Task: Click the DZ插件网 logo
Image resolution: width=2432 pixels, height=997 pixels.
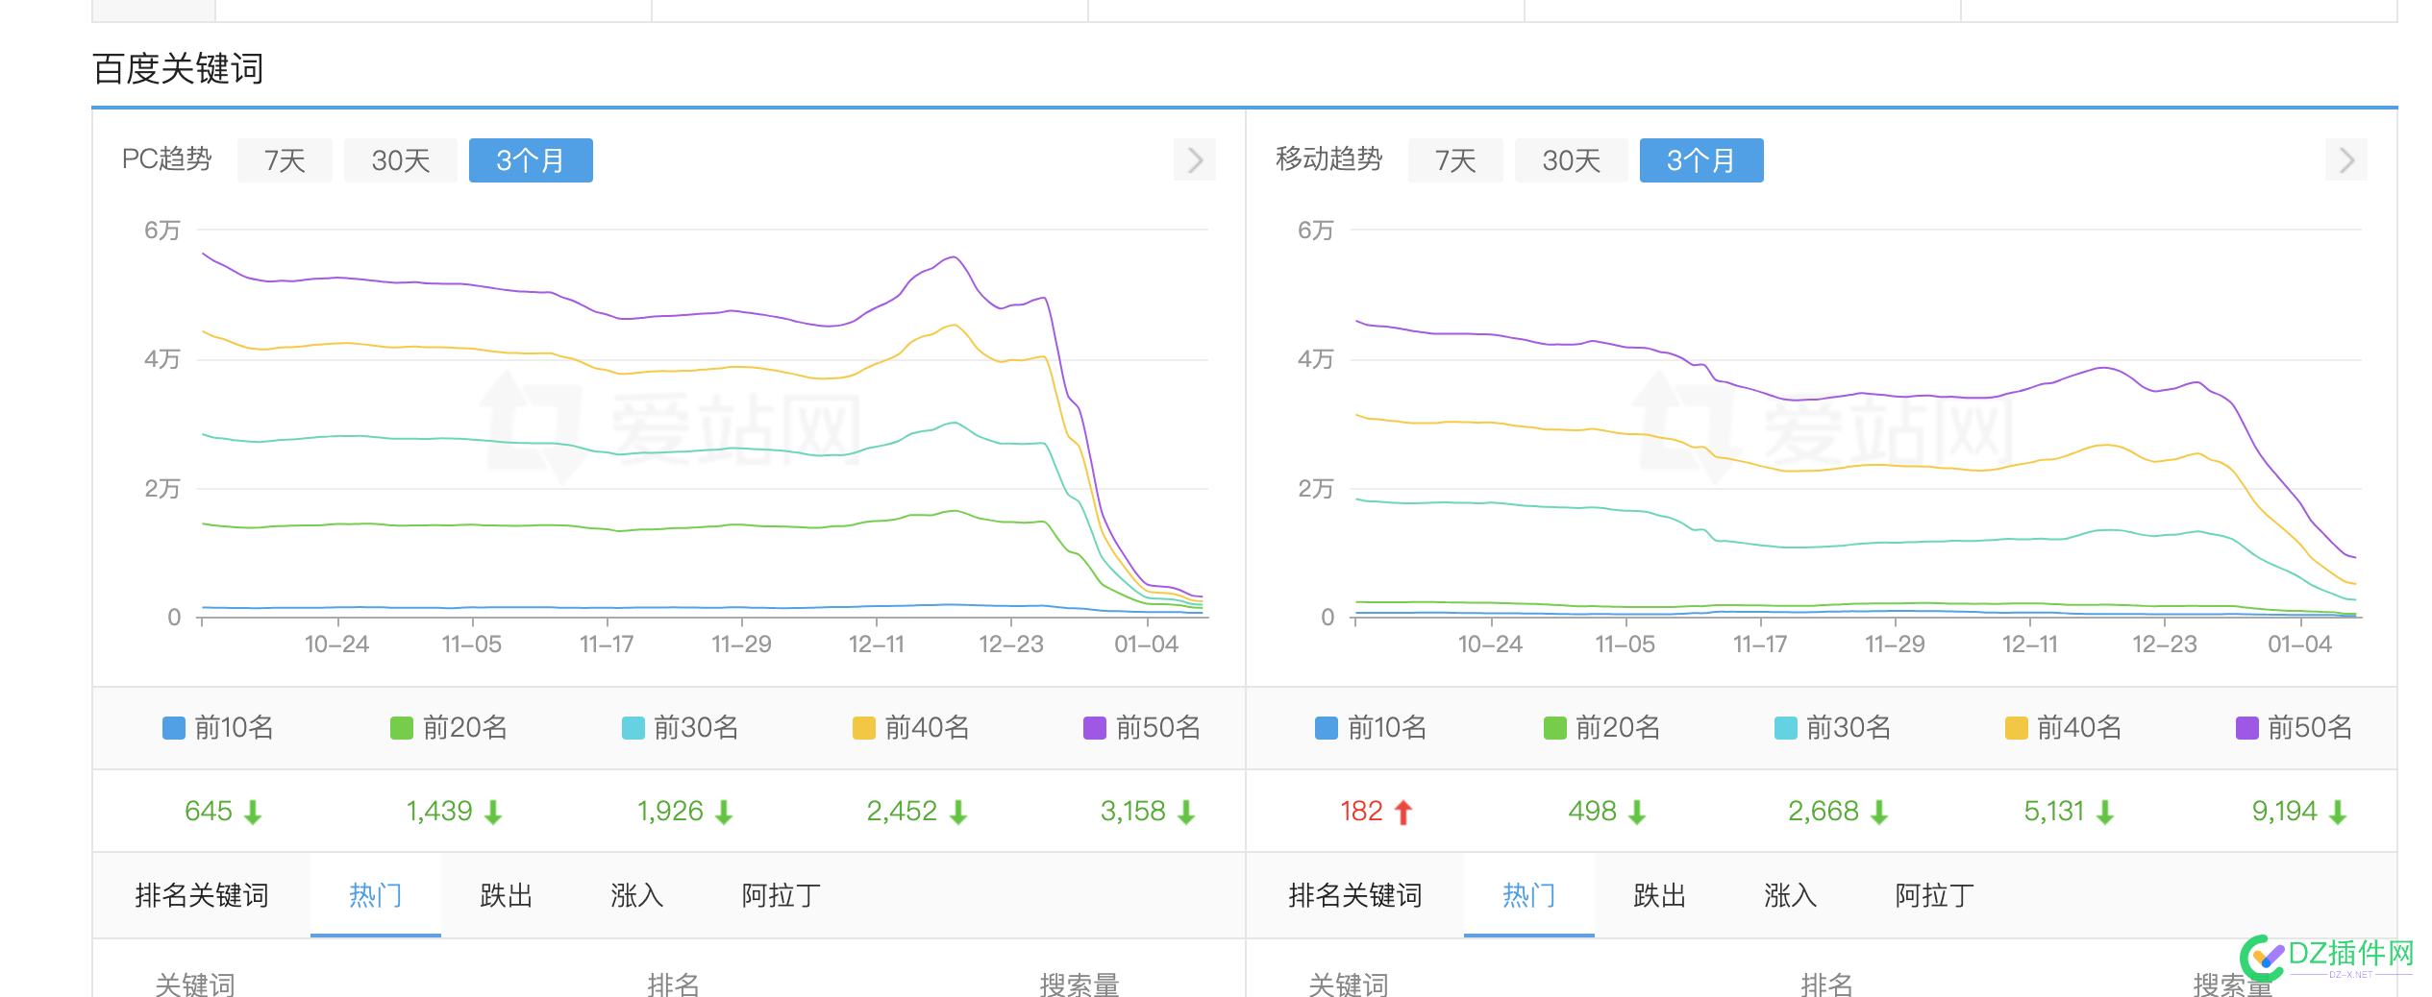Action: (2327, 957)
